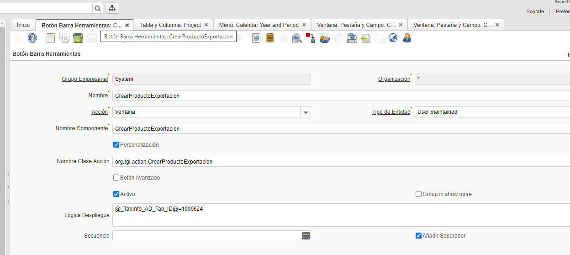Click the search magnifier icon at top

98,8
